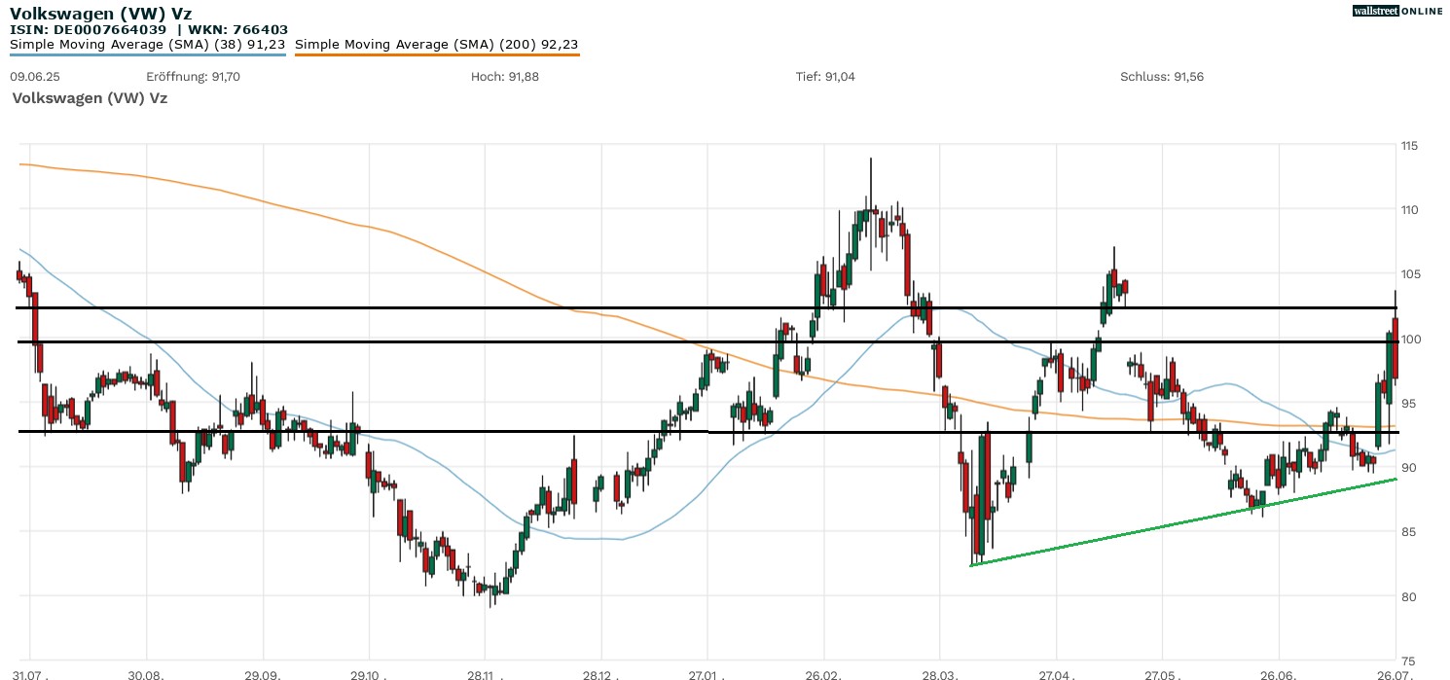
Task: Click the 26.02. date axis label
Action: [823, 674]
